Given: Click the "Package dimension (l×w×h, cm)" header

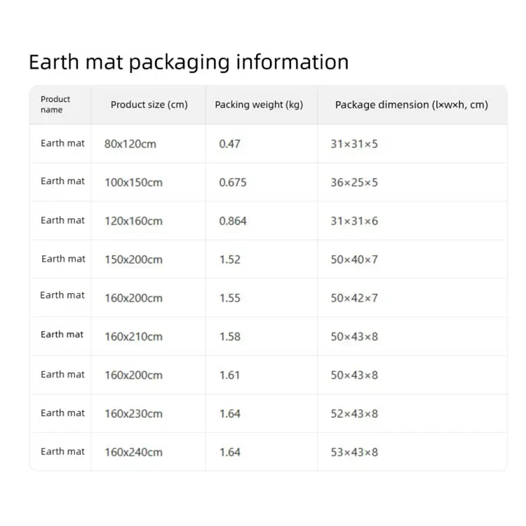Looking at the screenshot, I should point(411,104).
